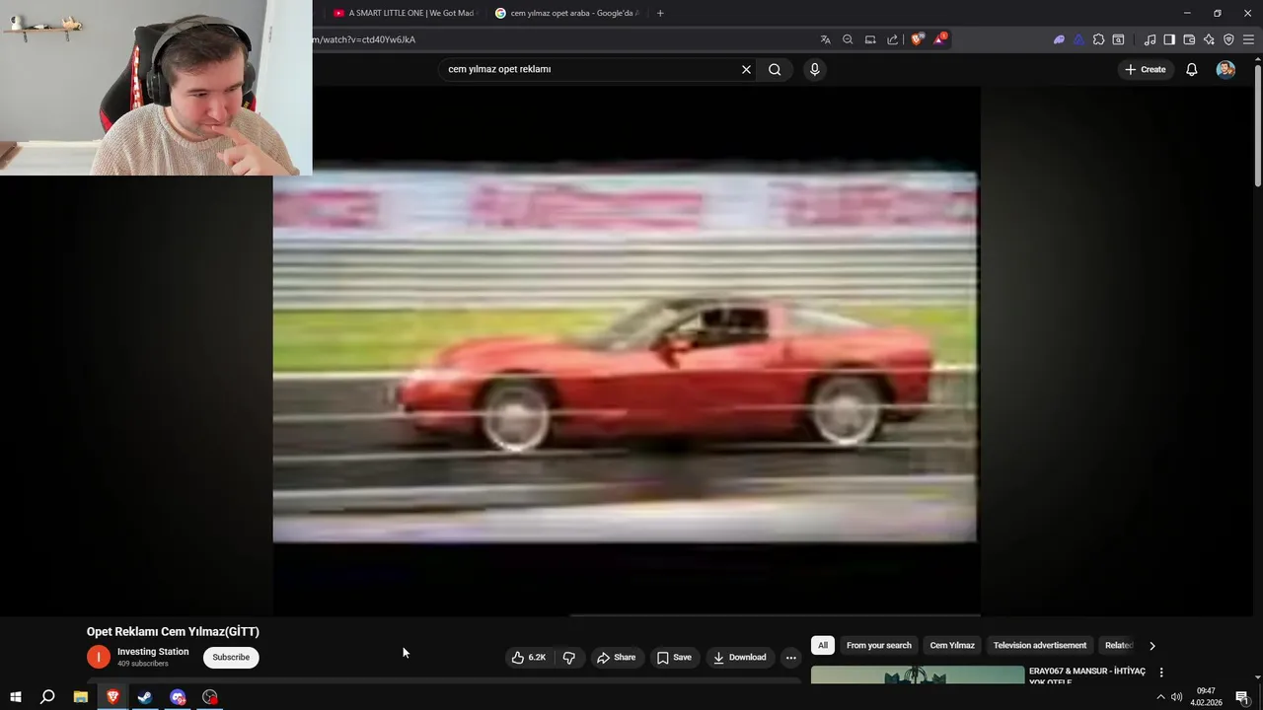Open Steam from the taskbar
Image resolution: width=1263 pixels, height=710 pixels.
[x=145, y=697]
